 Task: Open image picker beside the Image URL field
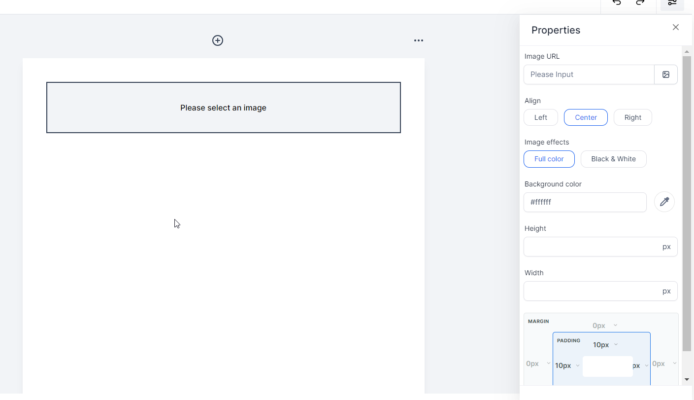(666, 74)
